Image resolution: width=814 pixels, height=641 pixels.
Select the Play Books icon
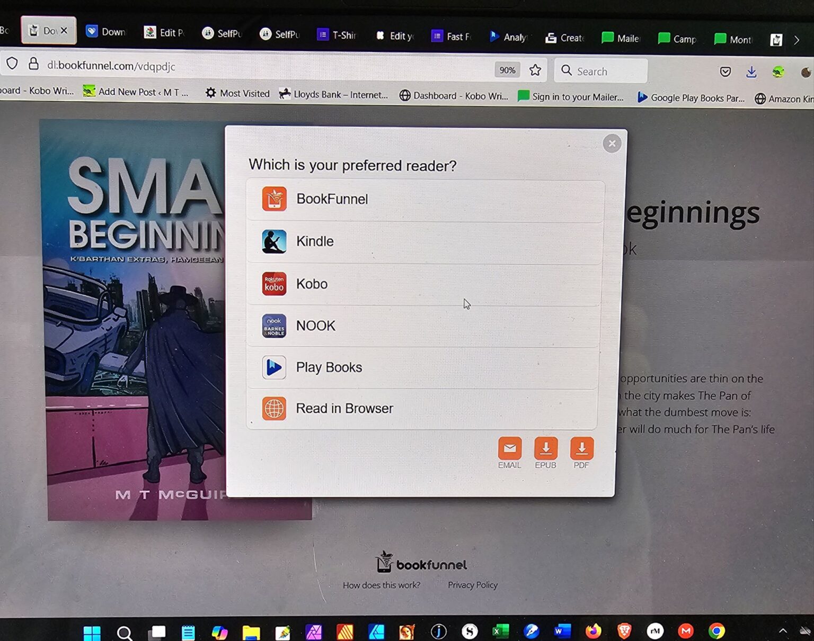[273, 367]
